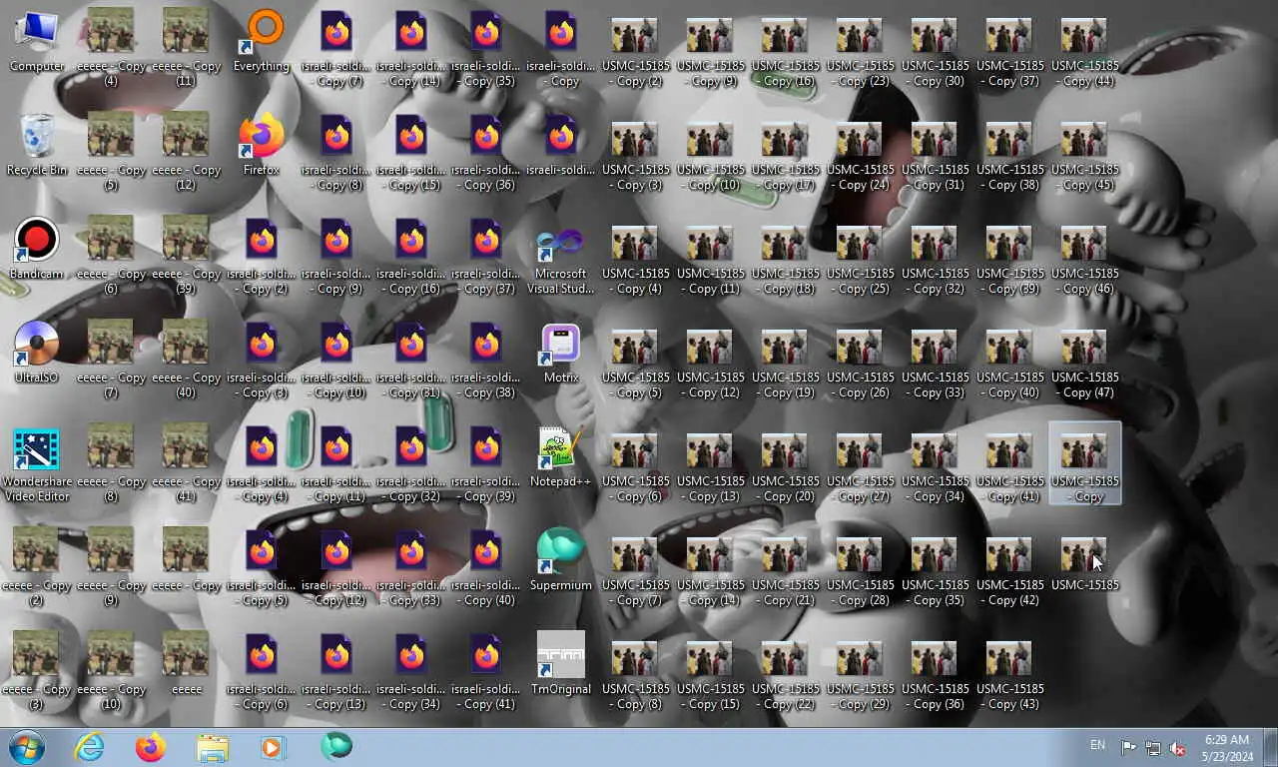Image resolution: width=1278 pixels, height=767 pixels.
Task: Open Windows Explorer from taskbar
Action: click(213, 747)
